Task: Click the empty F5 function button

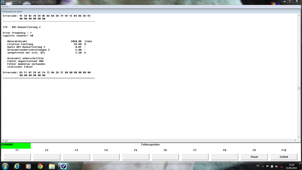Action: 136,157
